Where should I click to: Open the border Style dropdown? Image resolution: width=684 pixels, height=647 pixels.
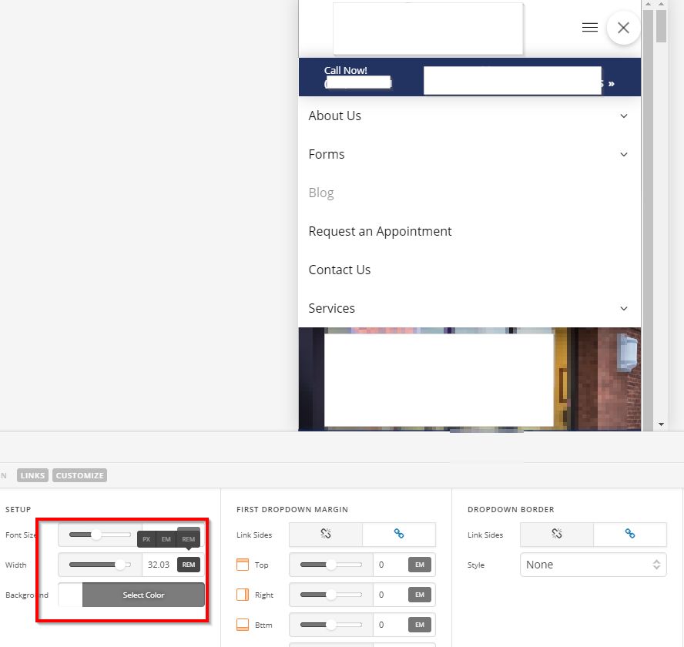[x=592, y=565]
